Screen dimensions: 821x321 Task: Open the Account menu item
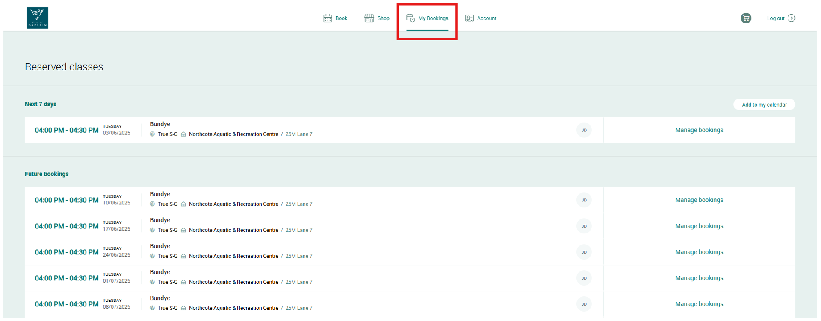tap(487, 18)
